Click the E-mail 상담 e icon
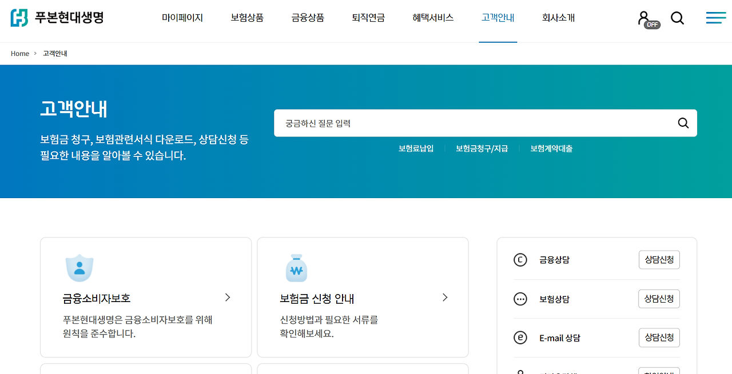732x374 pixels. (x=520, y=338)
